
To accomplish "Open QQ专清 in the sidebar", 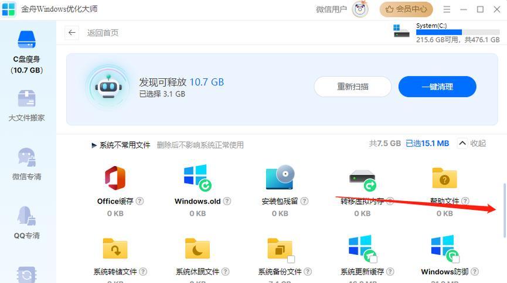I will (26, 223).
